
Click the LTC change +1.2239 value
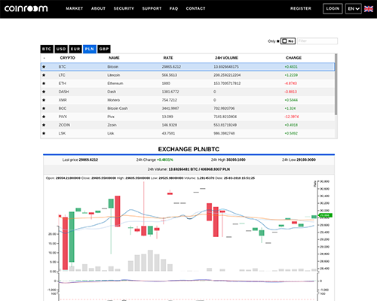[x=291, y=75]
